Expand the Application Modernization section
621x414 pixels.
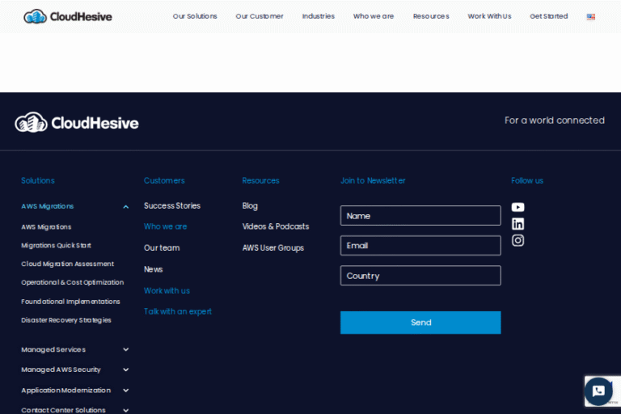(x=125, y=390)
